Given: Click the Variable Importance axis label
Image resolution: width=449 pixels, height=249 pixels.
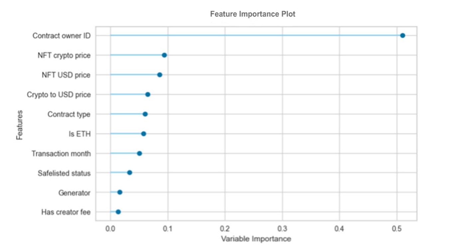Looking at the screenshot, I should click(256, 239).
